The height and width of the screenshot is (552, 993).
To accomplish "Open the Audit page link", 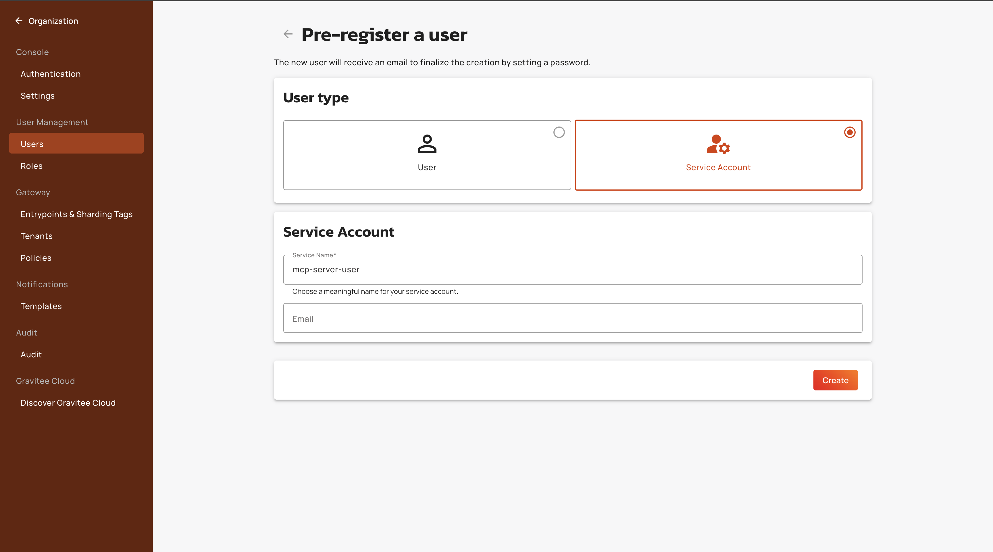I will [x=31, y=354].
